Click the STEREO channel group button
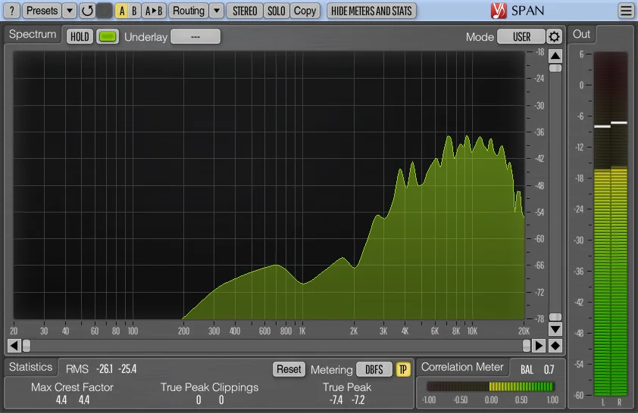 pyautogui.click(x=245, y=11)
